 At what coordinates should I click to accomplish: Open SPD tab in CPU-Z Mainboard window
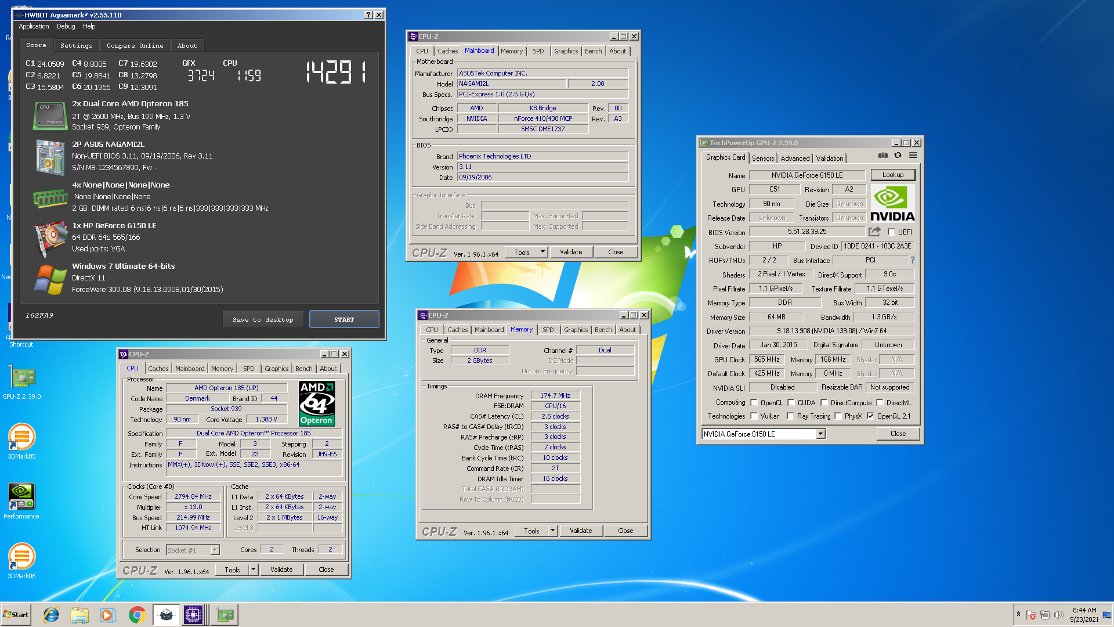tap(538, 51)
